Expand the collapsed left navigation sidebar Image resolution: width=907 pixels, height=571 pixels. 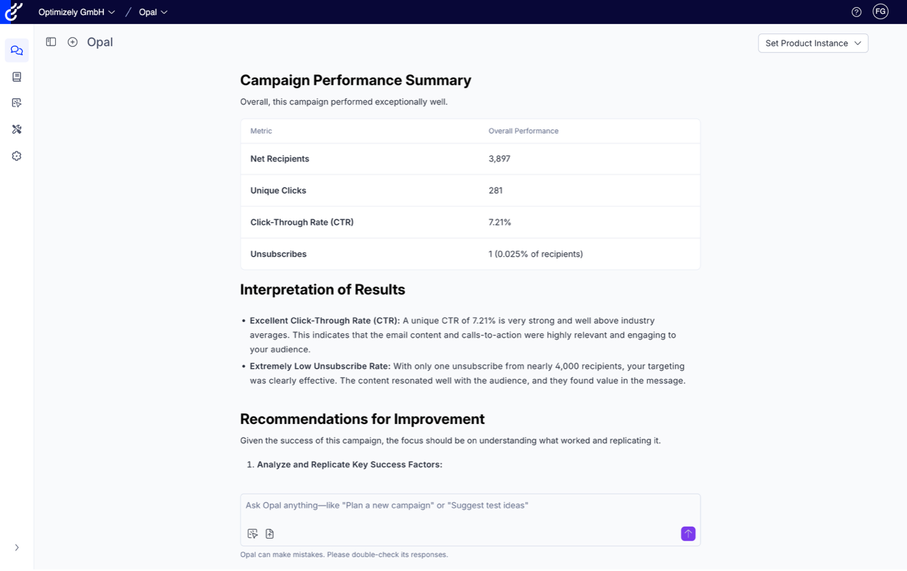pos(17,548)
